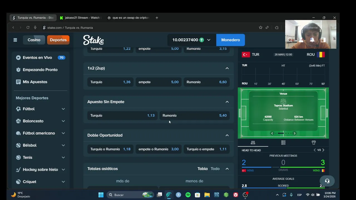Click the Fútbol americano ball icon

18,133
